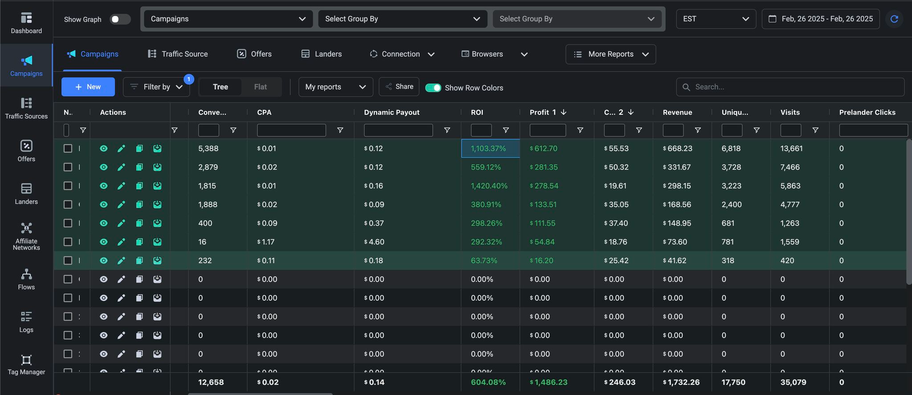
Task: Expand the More Reports dropdown
Action: [611, 54]
